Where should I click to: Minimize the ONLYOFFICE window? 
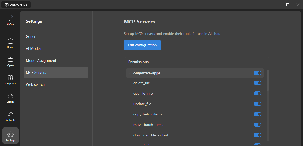pos(277,5)
